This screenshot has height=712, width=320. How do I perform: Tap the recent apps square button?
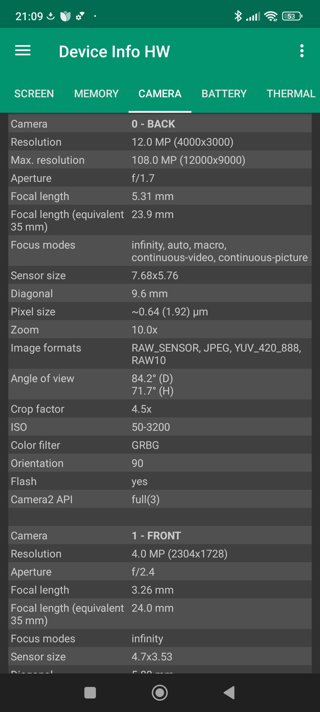click(x=90, y=693)
